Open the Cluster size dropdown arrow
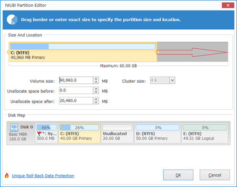237x187 pixels. (173, 80)
